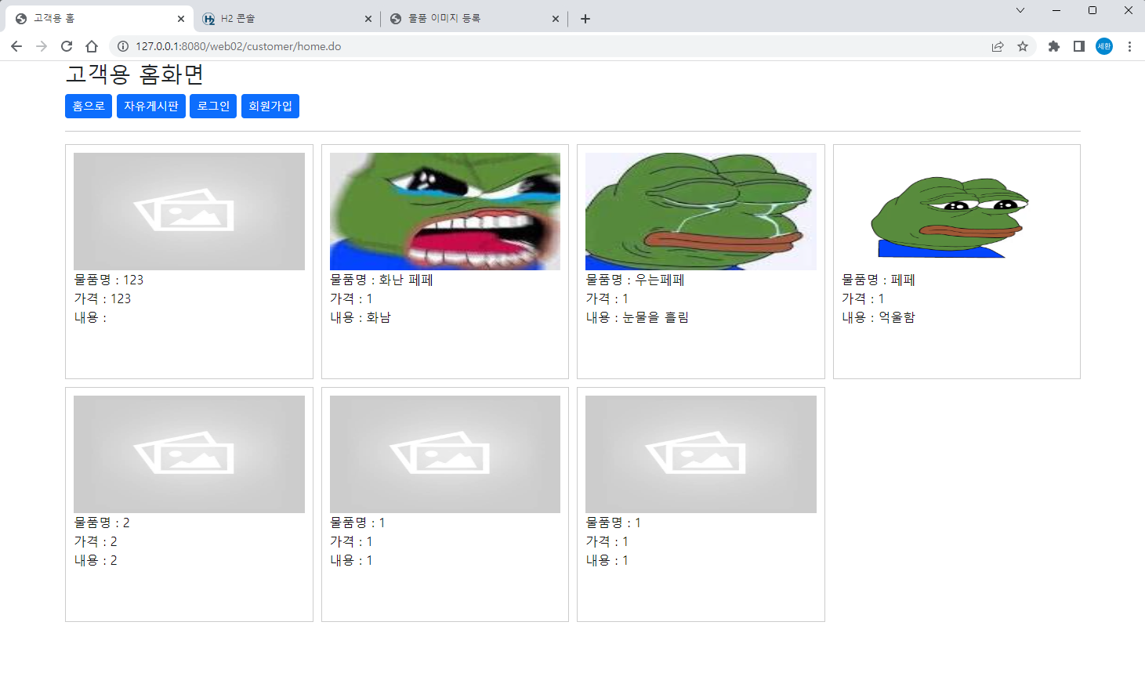Share this page icon in address bar

pyautogui.click(x=998, y=46)
